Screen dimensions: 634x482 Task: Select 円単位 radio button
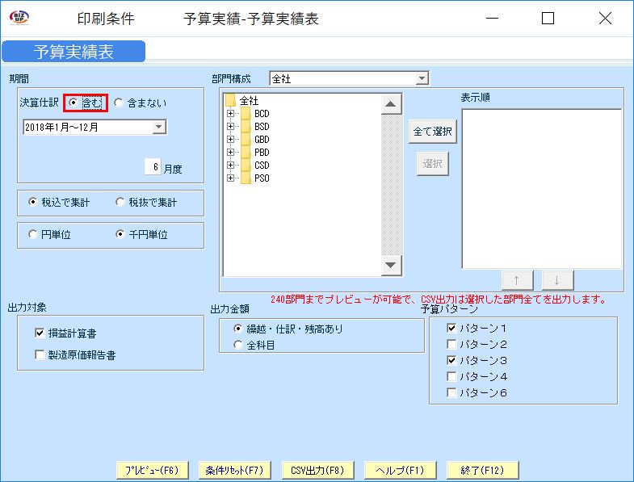click(33, 234)
